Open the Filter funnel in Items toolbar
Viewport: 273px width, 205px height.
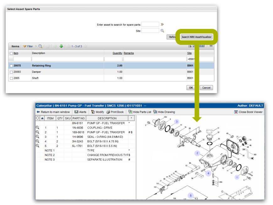point(25,46)
